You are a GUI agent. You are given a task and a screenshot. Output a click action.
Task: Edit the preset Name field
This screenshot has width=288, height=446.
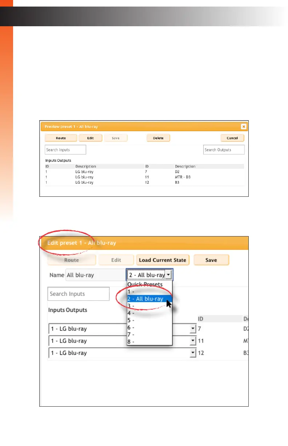[x=95, y=275]
